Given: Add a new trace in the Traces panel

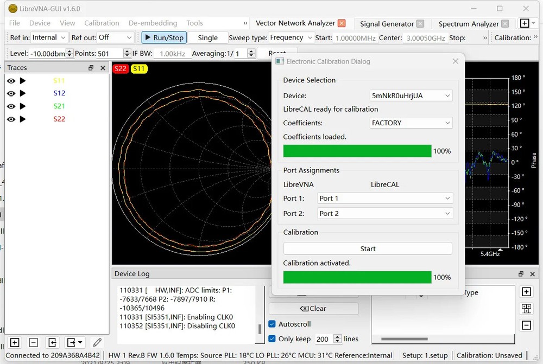Looking at the screenshot, I should point(14,342).
